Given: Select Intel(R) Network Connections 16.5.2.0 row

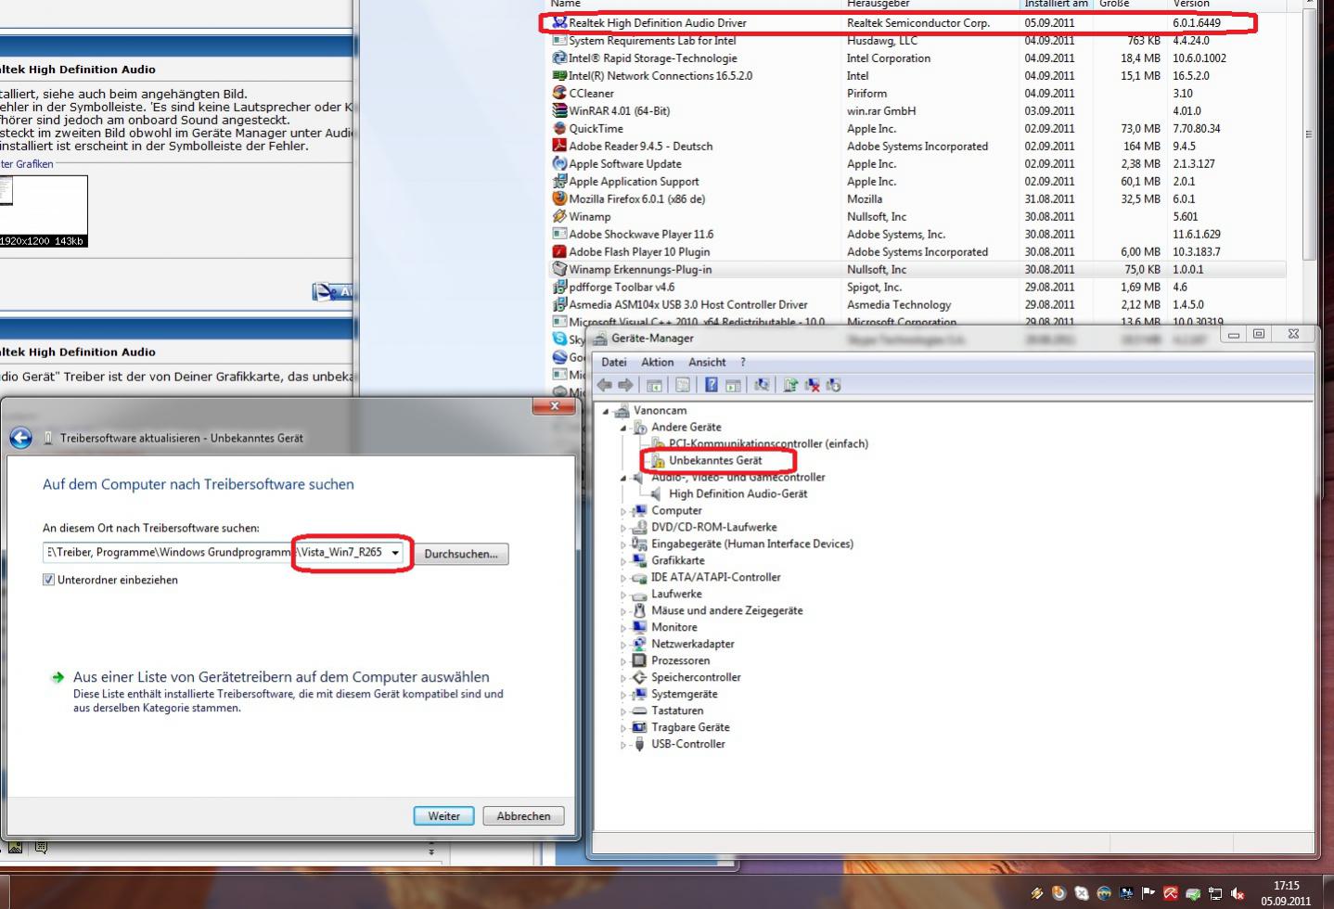Looking at the screenshot, I should (x=918, y=75).
